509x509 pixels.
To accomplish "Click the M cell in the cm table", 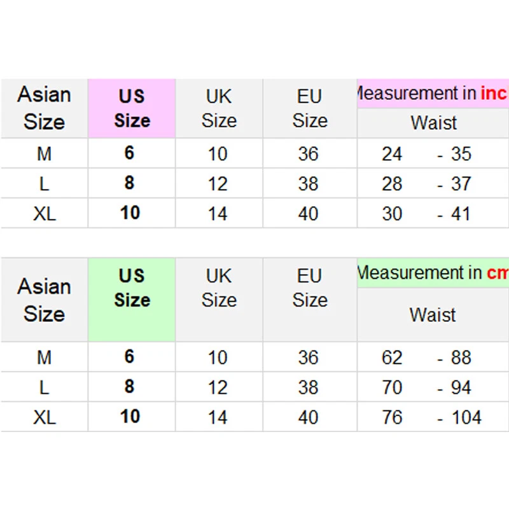I will 44,358.
